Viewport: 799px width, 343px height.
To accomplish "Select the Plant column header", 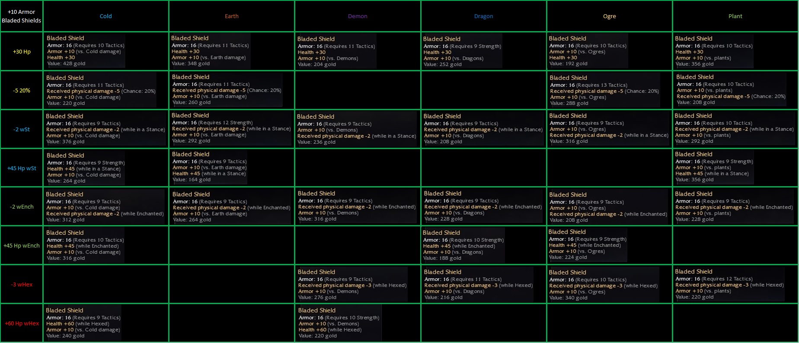I will click(735, 16).
